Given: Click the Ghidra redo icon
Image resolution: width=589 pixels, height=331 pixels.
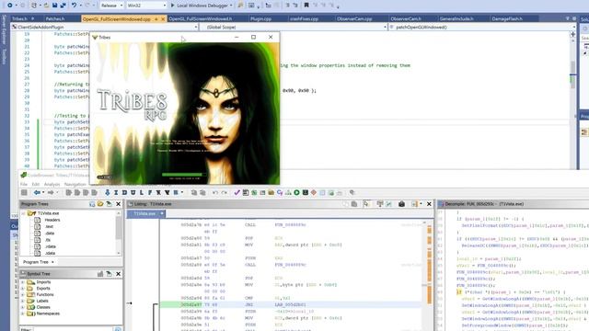Looking at the screenshot, I should coord(224,192).
